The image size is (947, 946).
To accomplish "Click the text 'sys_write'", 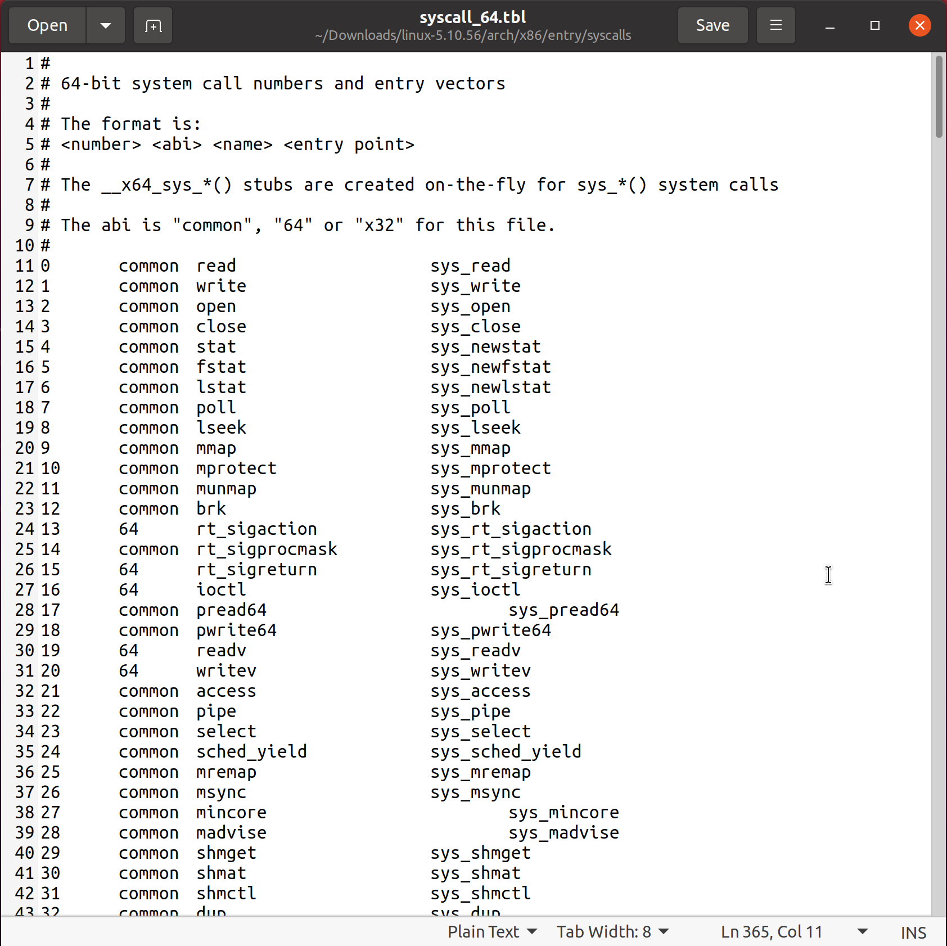I will [x=475, y=286].
